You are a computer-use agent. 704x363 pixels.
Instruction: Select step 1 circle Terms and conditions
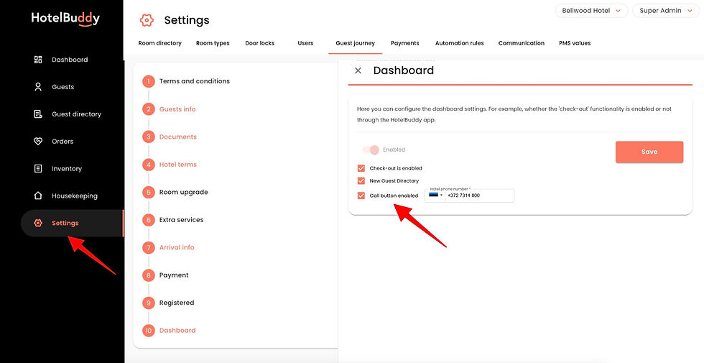(x=149, y=81)
